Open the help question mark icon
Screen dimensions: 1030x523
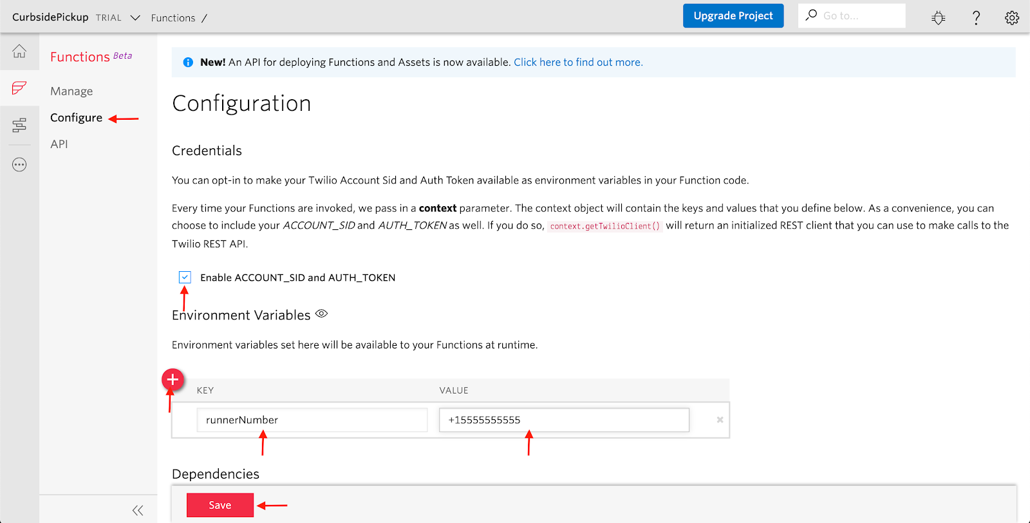click(x=976, y=17)
